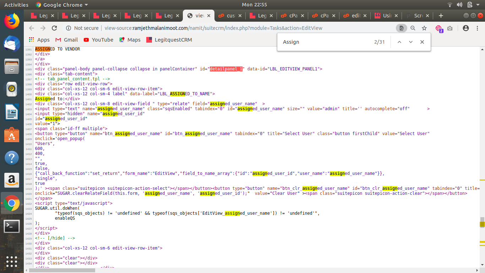Open the Chrome three-dot menu
This screenshot has height=273, width=485.
[x=477, y=28]
